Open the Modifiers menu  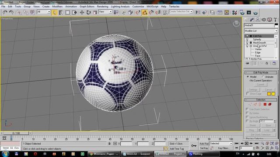pyautogui.click(x=57, y=7)
